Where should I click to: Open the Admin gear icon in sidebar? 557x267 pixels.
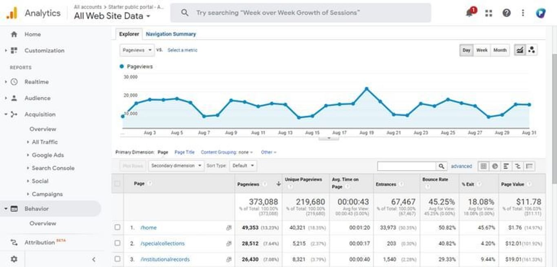coord(14,259)
